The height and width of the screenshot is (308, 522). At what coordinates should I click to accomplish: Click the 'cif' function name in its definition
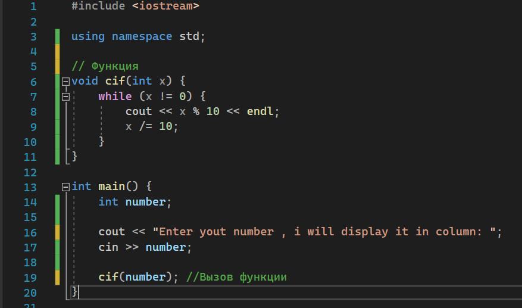115,81
